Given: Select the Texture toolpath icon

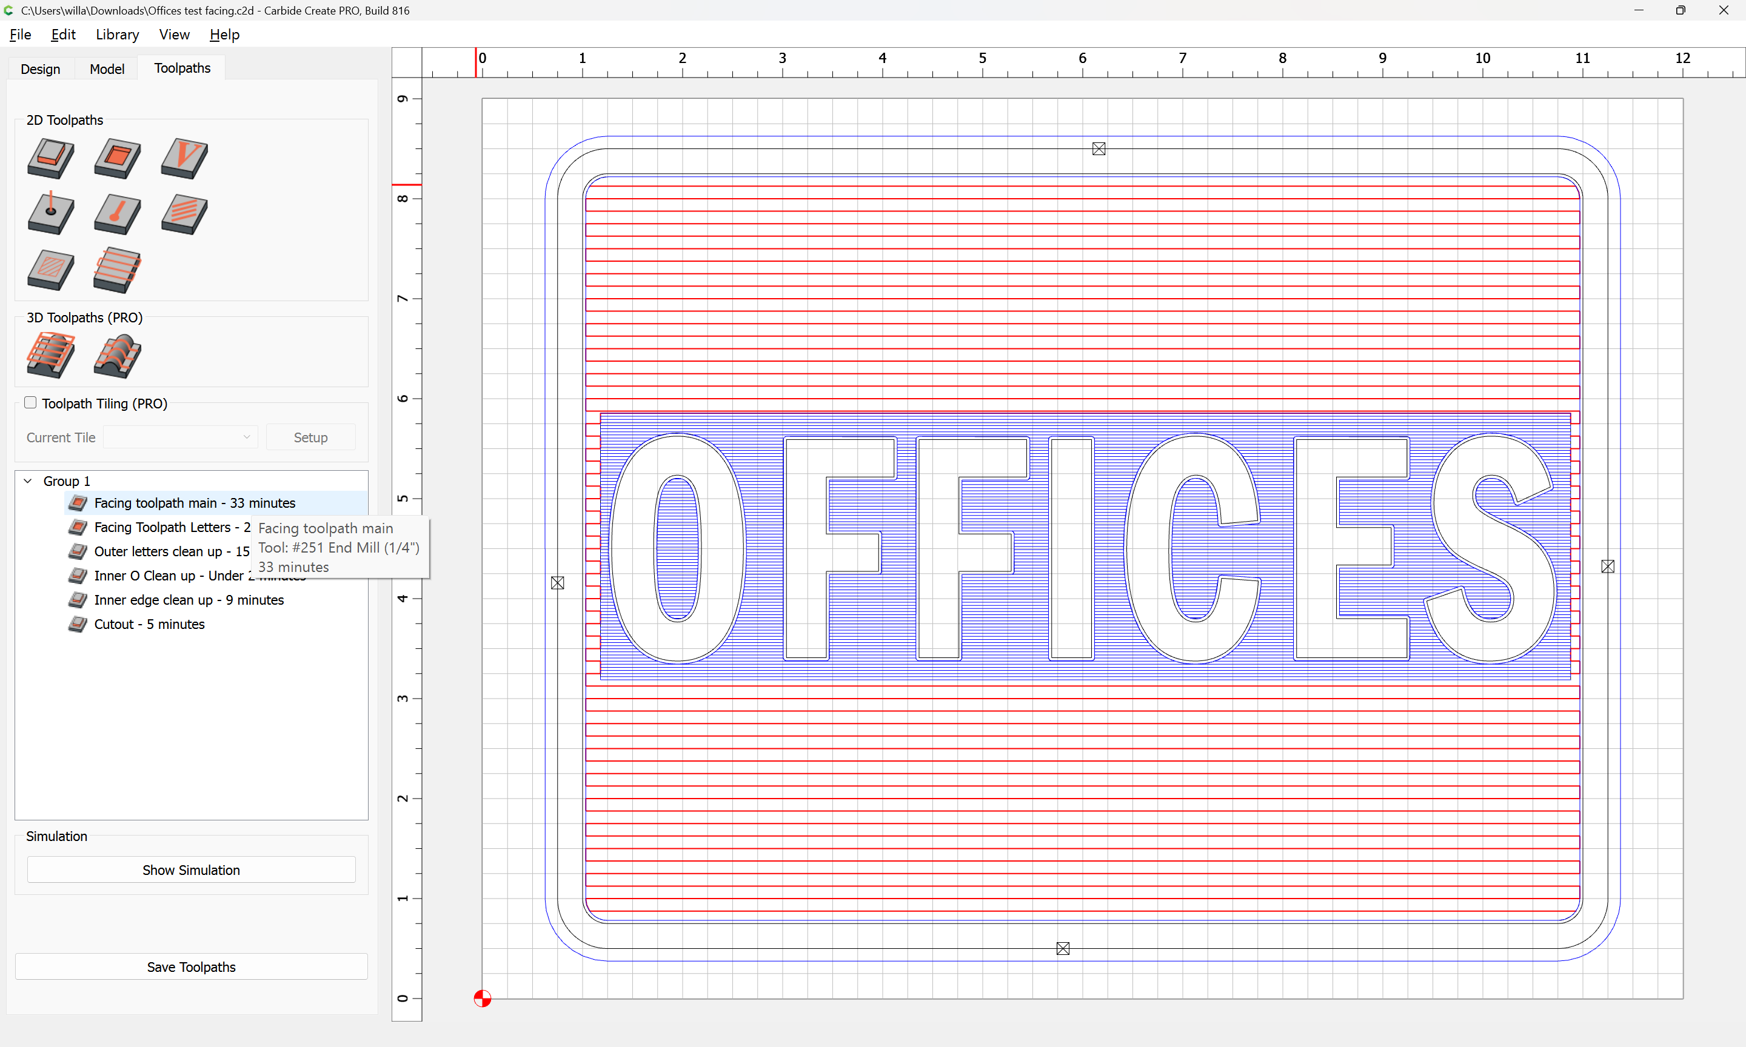Looking at the screenshot, I should pos(184,214).
